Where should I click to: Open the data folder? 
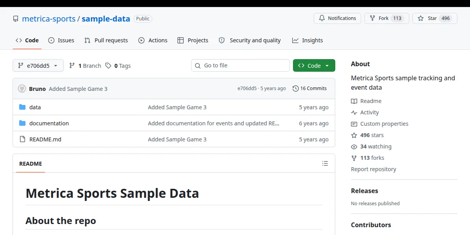35,107
